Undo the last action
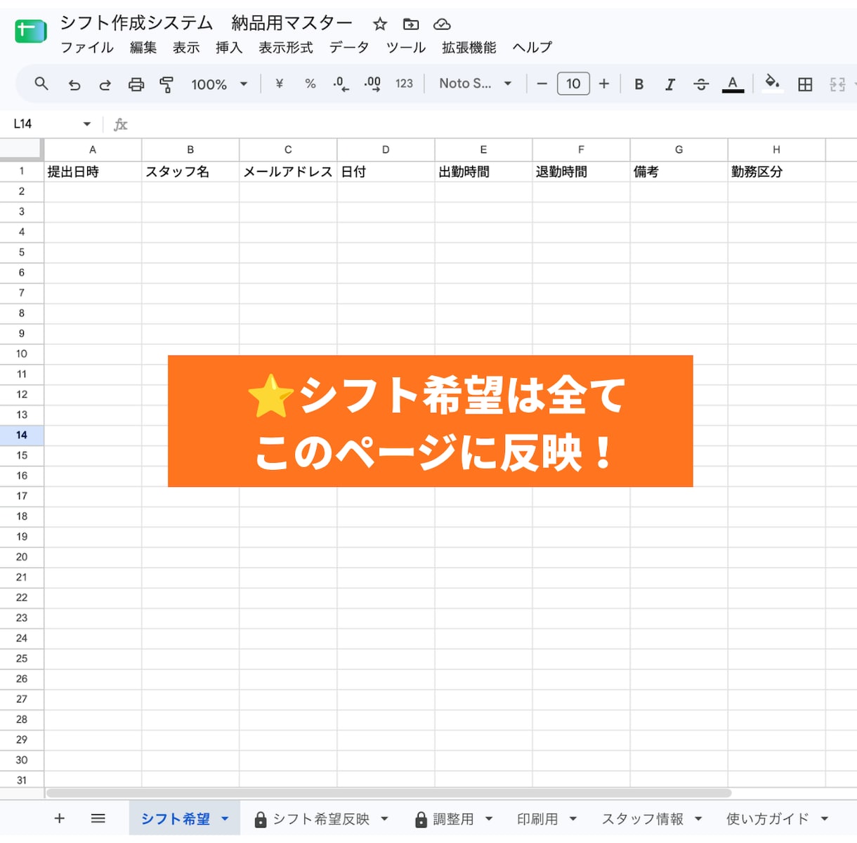 [x=74, y=84]
